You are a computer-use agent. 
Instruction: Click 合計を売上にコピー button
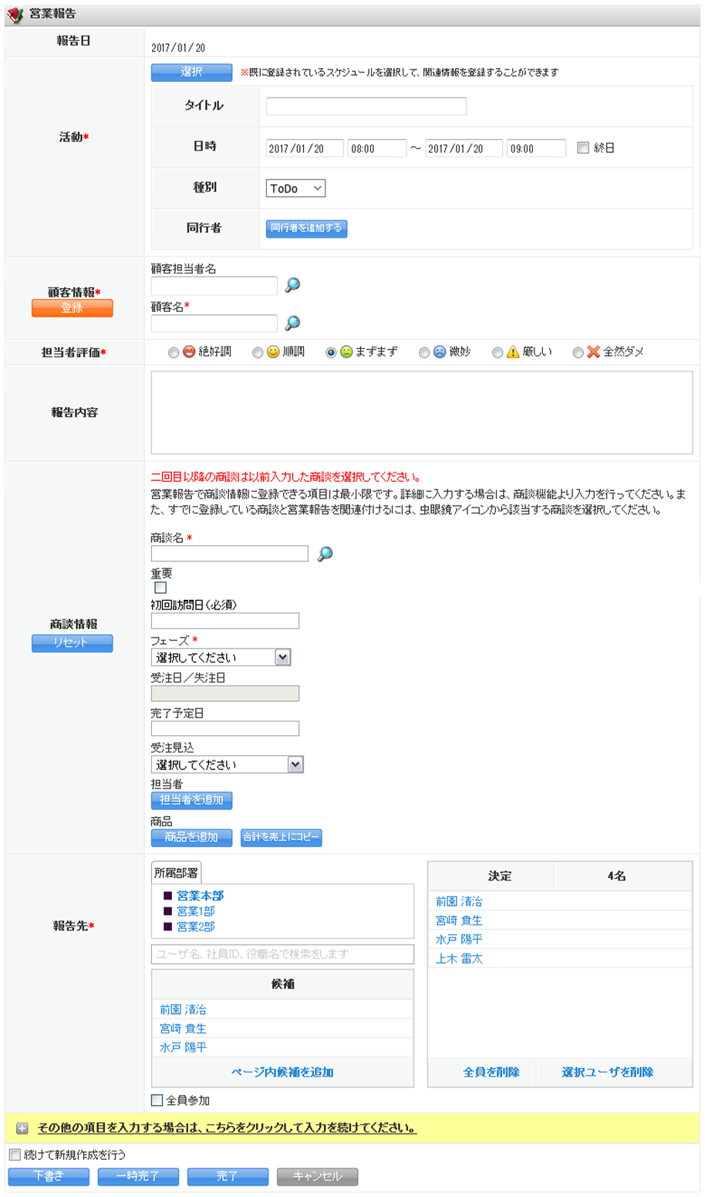click(281, 838)
